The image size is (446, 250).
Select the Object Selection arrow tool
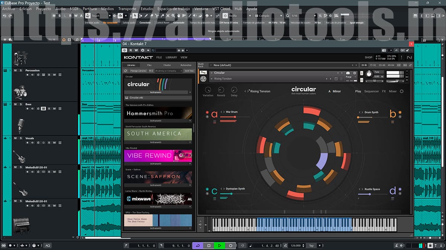pos(135,16)
